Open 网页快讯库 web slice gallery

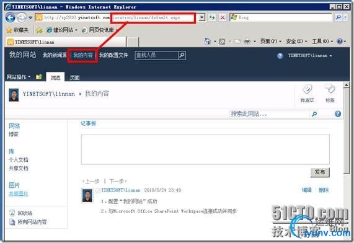(x=100, y=30)
